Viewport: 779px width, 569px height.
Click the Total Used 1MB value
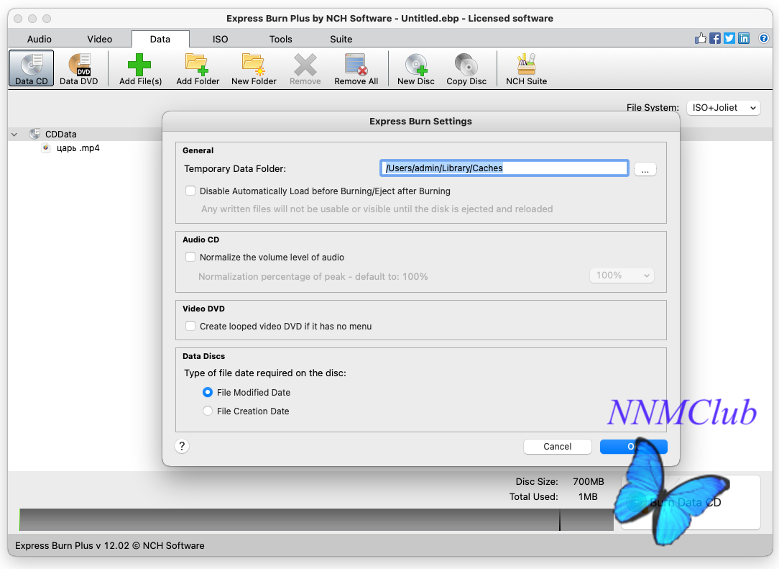pos(588,496)
